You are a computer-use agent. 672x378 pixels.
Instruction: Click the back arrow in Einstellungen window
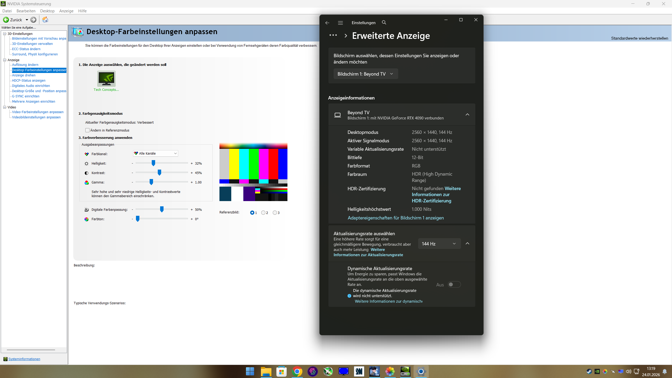coord(327,23)
